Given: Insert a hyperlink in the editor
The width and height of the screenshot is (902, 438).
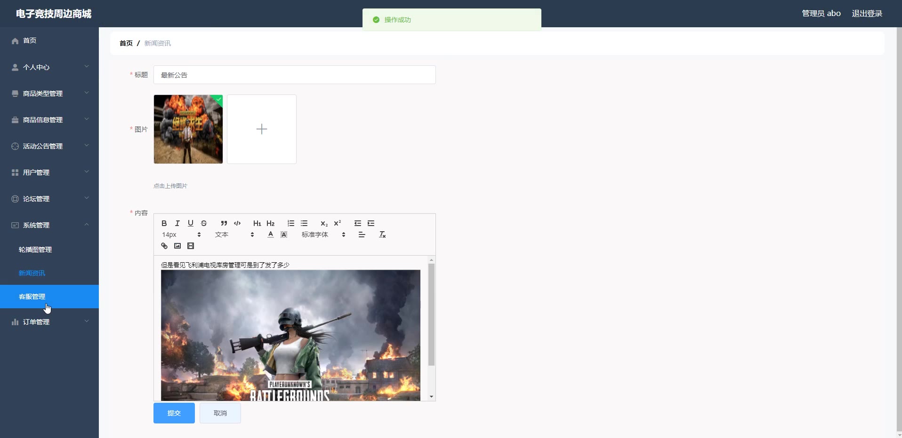Looking at the screenshot, I should point(164,246).
